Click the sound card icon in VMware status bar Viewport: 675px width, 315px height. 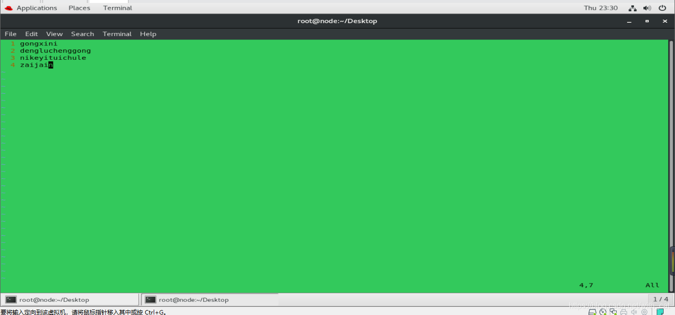tap(634, 312)
